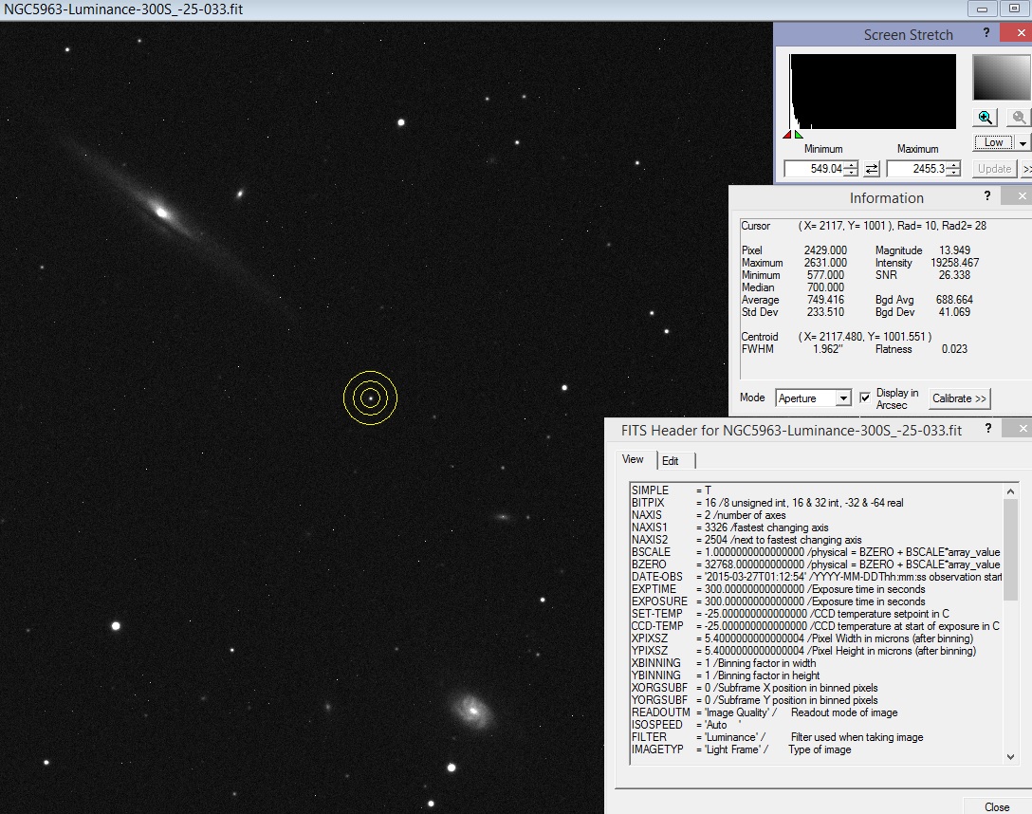Open the Mode dropdown set to Aperture
Screen dimensions: 1032x814
click(844, 398)
